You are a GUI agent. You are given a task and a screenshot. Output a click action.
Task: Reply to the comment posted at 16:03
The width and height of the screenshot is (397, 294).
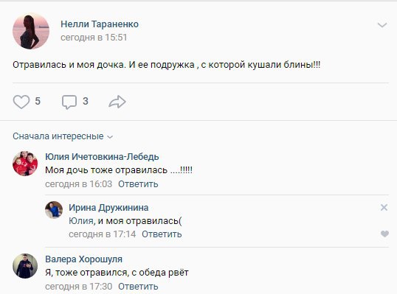click(x=138, y=184)
